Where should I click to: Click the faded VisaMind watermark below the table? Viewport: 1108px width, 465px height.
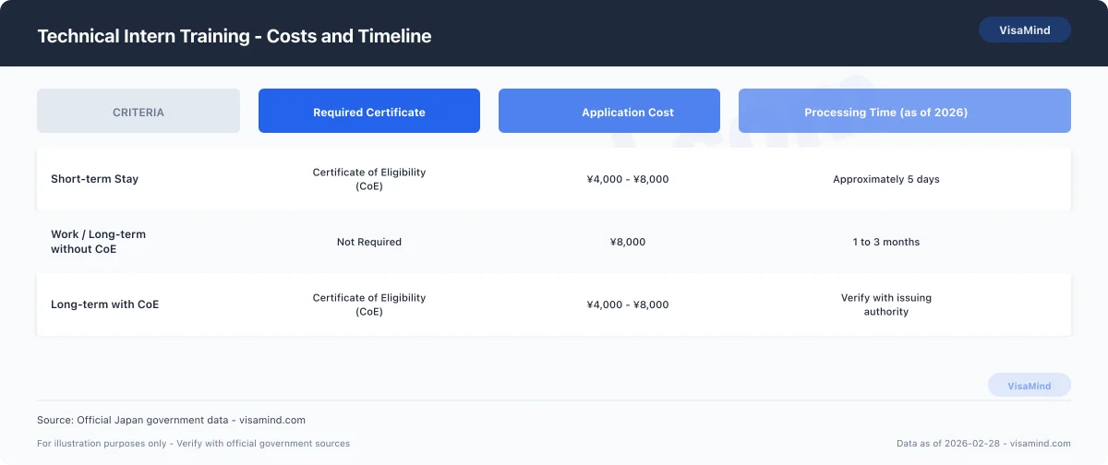(1029, 386)
